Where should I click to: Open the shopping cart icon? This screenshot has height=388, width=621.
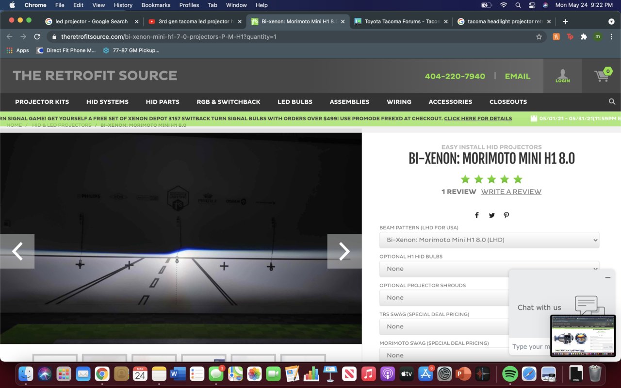coord(603,75)
